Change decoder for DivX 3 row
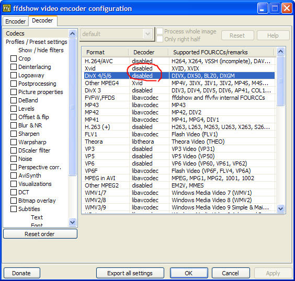The width and height of the screenshot is (295, 281). [149, 90]
